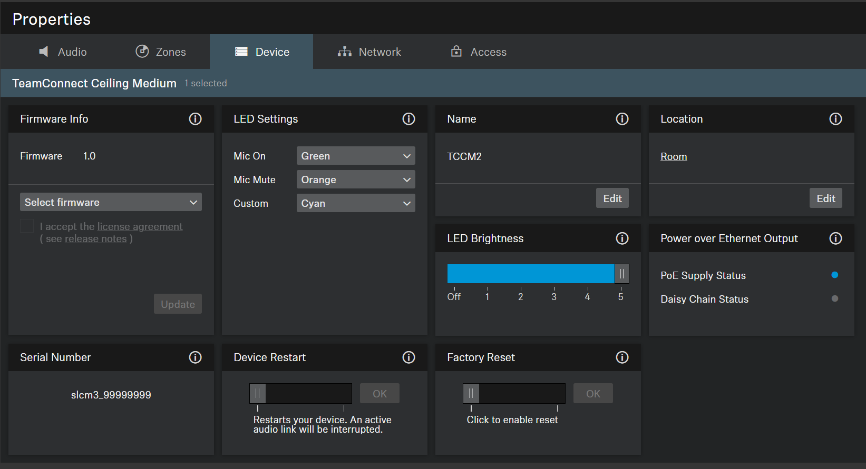The height and width of the screenshot is (469, 866).
Task: Click the Location panel info icon
Action: click(835, 119)
